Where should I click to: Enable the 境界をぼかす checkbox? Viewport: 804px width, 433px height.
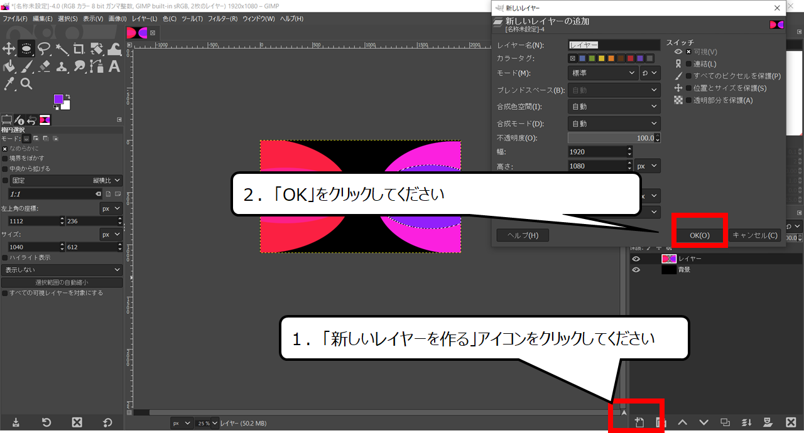tap(5, 158)
